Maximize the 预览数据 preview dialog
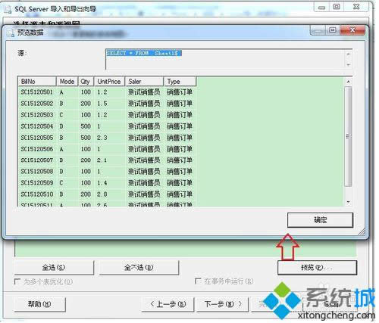Viewport: 379px width, 323px height. (x=333, y=30)
